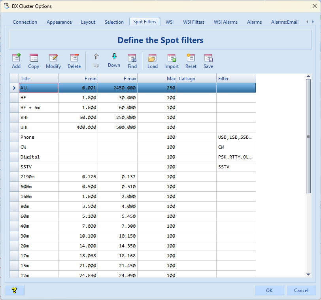
Task: Open the help question mark button
Action: point(15,290)
